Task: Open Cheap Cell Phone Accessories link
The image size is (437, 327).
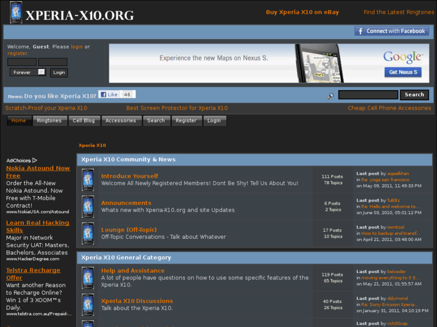Action: point(390,108)
